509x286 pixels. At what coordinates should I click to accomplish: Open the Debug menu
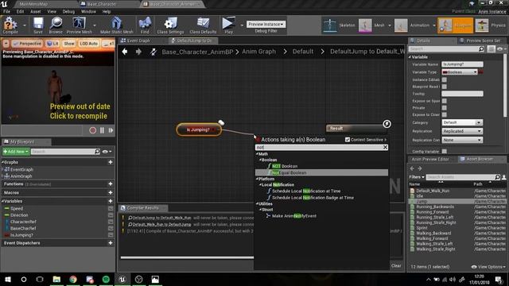68,11
